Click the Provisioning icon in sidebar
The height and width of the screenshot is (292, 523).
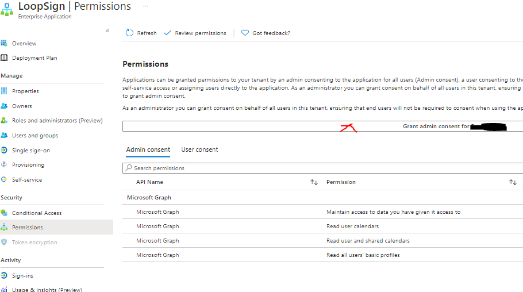coord(4,164)
